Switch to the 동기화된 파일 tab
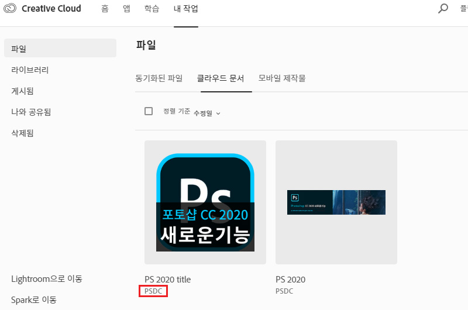The image size is (468, 310). pos(159,78)
